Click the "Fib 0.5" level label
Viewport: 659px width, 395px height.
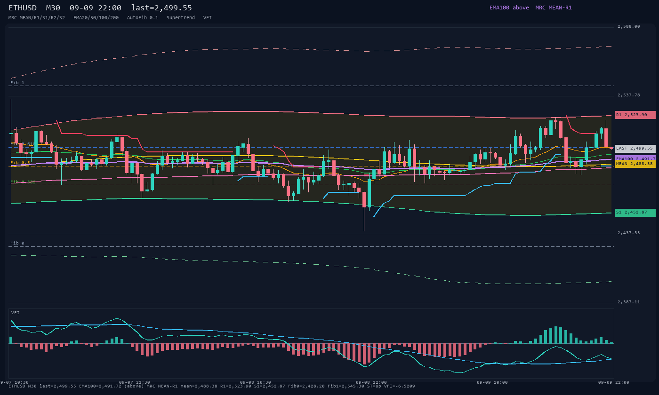click(x=20, y=163)
